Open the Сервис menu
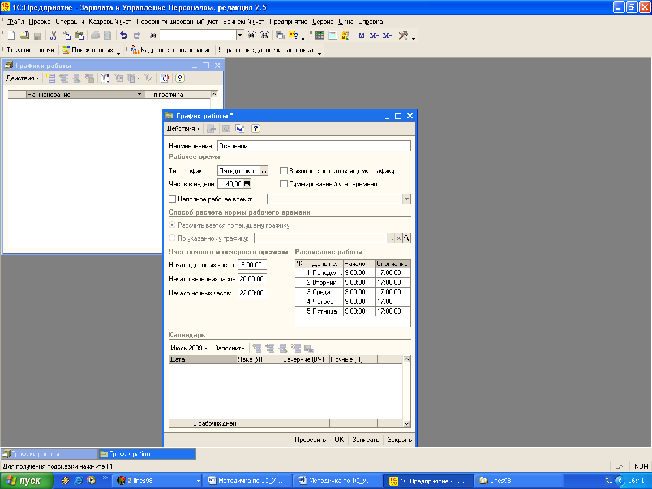 (x=323, y=22)
